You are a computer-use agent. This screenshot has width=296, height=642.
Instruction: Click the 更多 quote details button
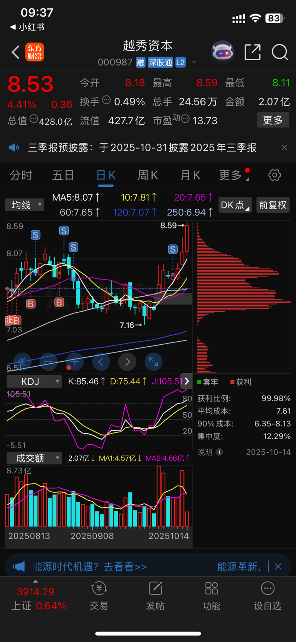(x=273, y=120)
